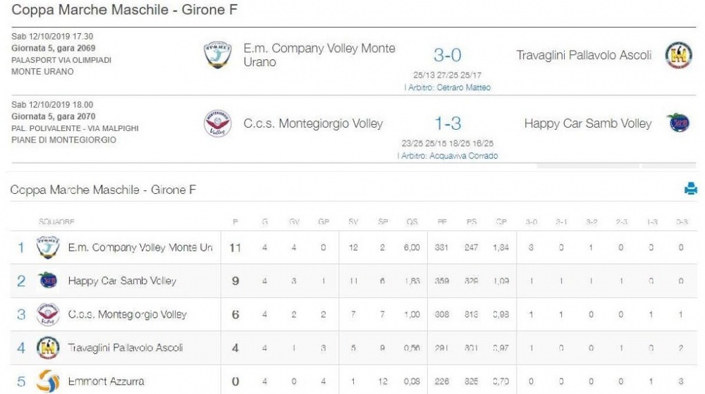This screenshot has height=394, width=705.
Task: Click the QS column header
Action: pos(412,221)
